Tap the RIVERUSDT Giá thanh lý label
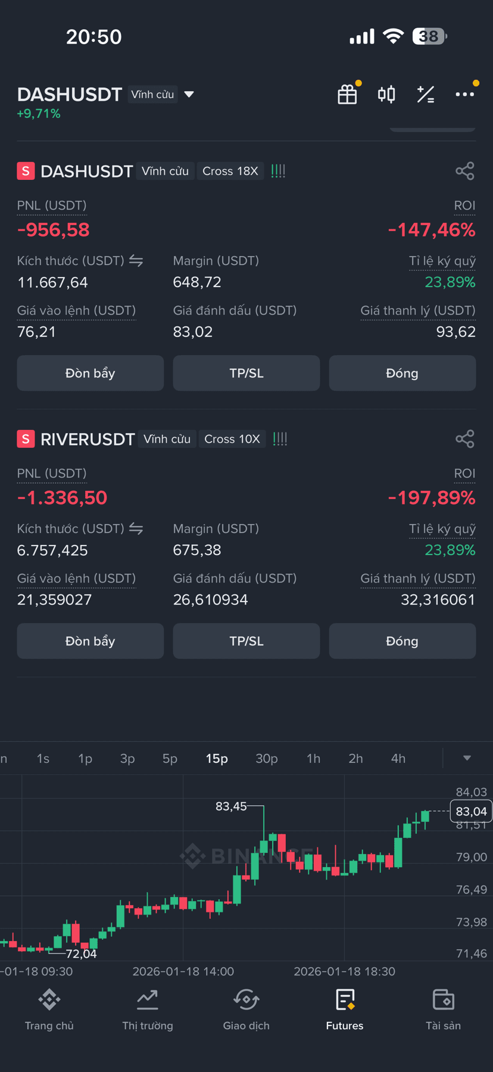Image resolution: width=493 pixels, height=1072 pixels. pyautogui.click(x=418, y=578)
